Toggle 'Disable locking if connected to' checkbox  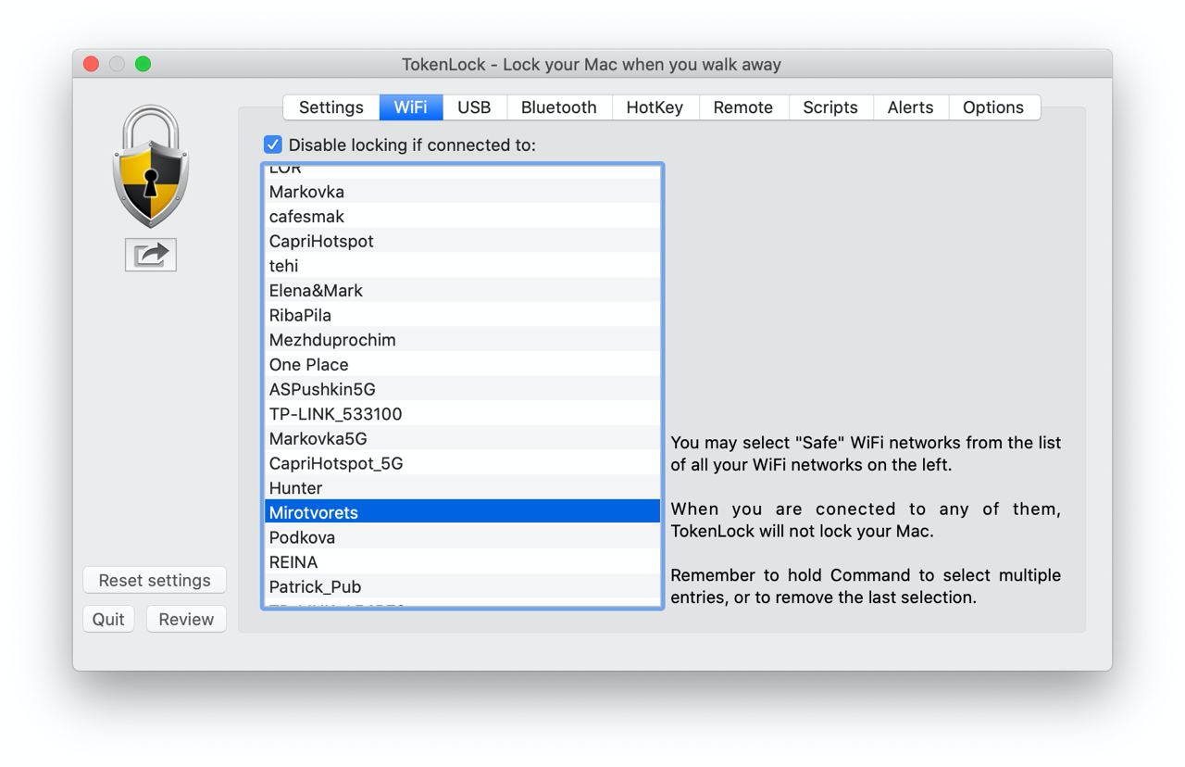click(x=272, y=145)
